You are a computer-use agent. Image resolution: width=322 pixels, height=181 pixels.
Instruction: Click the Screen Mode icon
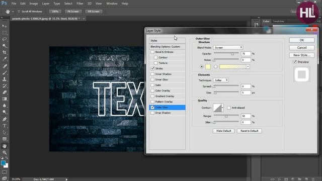click(5, 178)
